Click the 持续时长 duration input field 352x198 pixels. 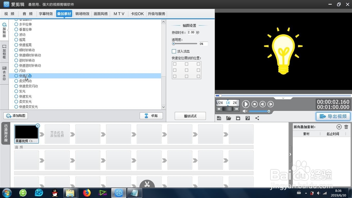tap(191, 32)
